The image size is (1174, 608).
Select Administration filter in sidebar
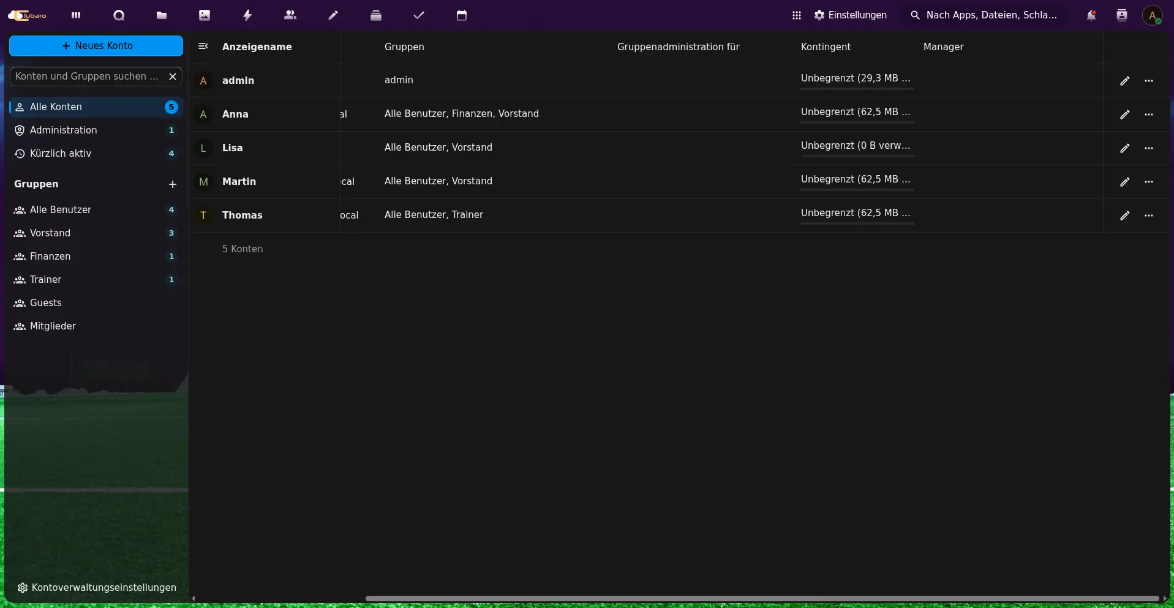96,130
